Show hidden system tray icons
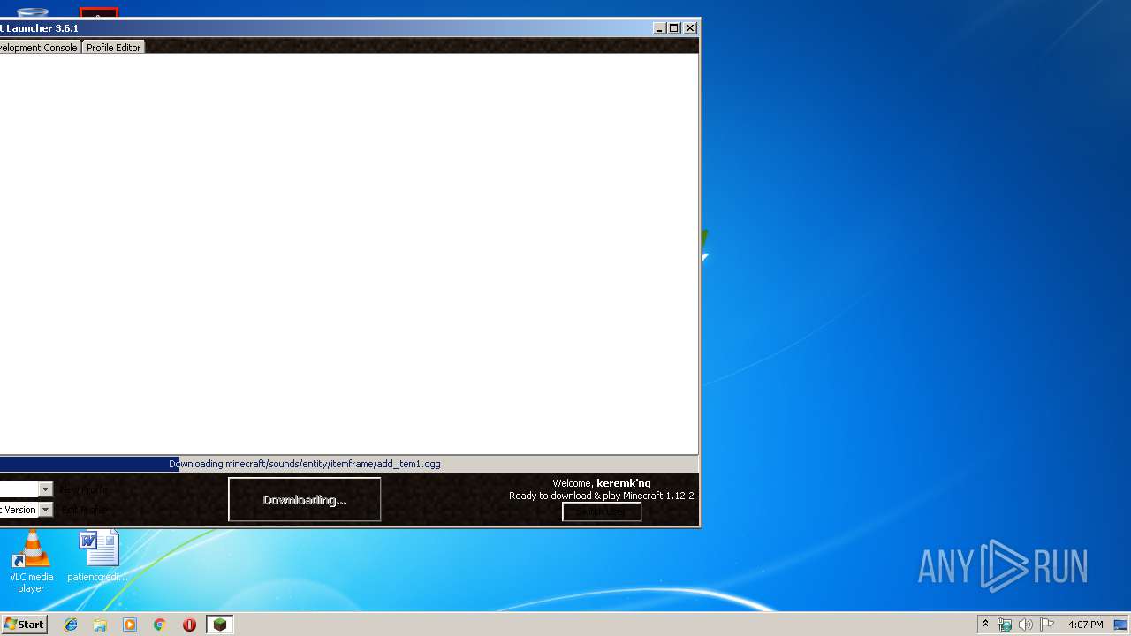This screenshot has width=1131, height=636. pos(985,625)
